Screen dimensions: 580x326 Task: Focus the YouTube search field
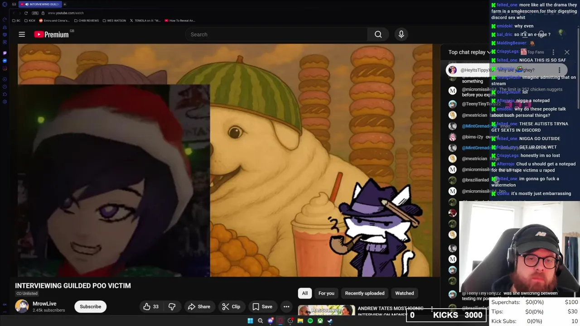[276, 34]
